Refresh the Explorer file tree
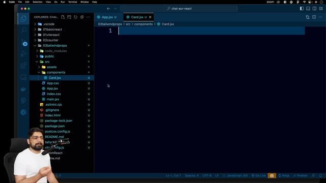326x183 pixels. pyautogui.click(x=76, y=17)
